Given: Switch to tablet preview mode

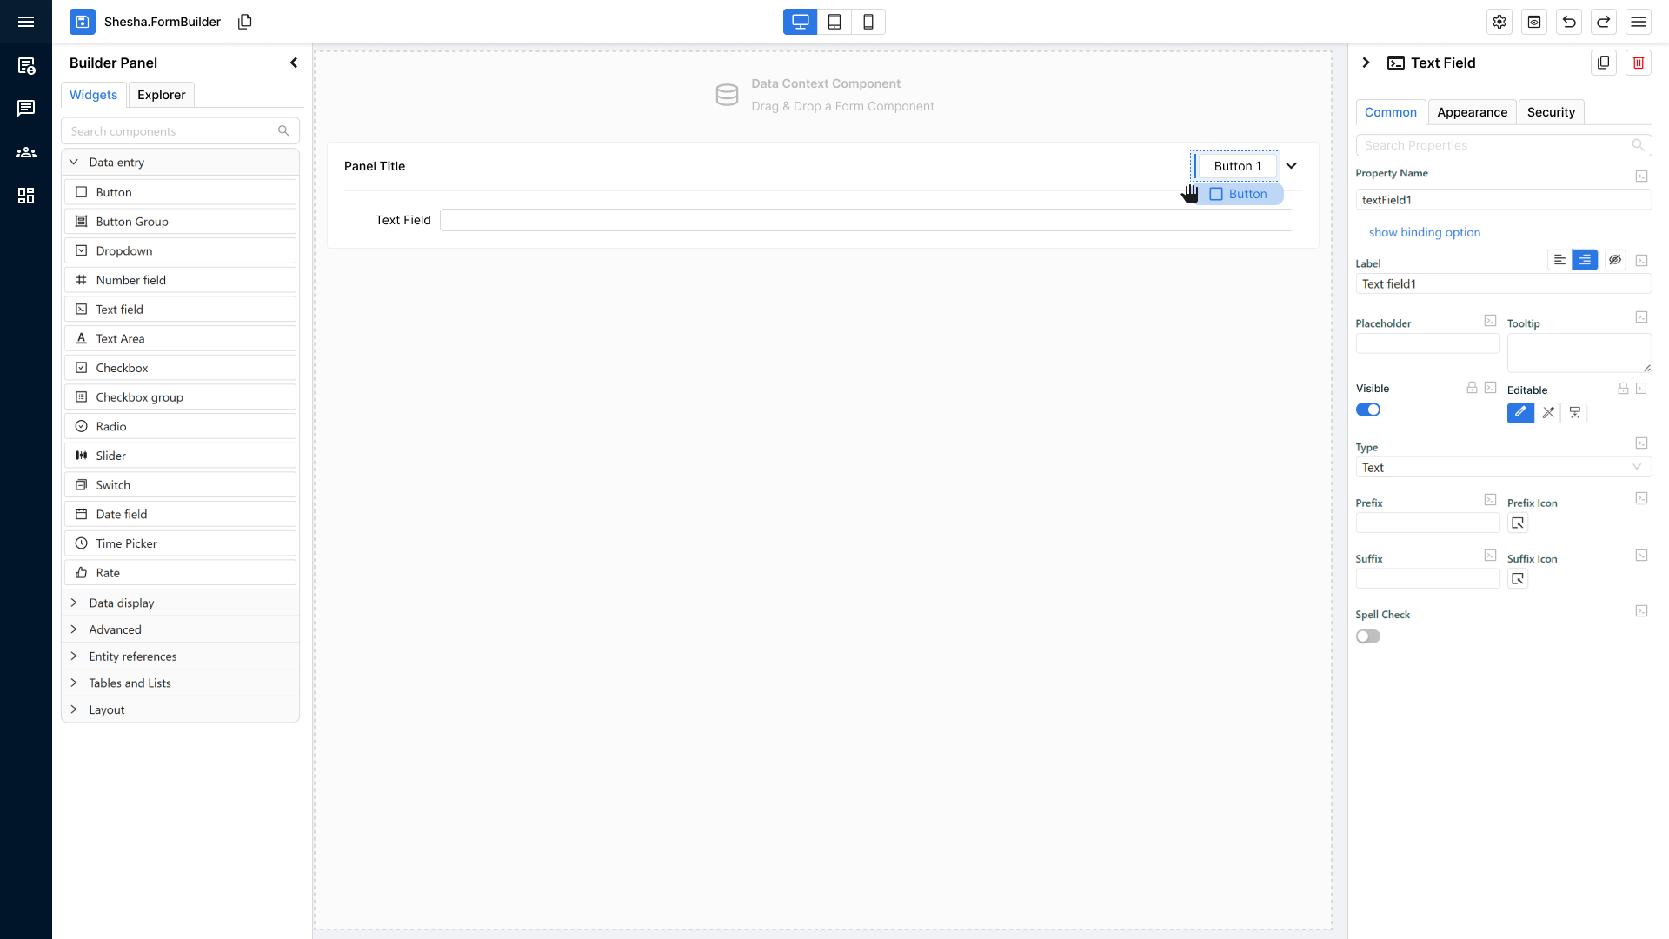Looking at the screenshot, I should pyautogui.click(x=834, y=22).
